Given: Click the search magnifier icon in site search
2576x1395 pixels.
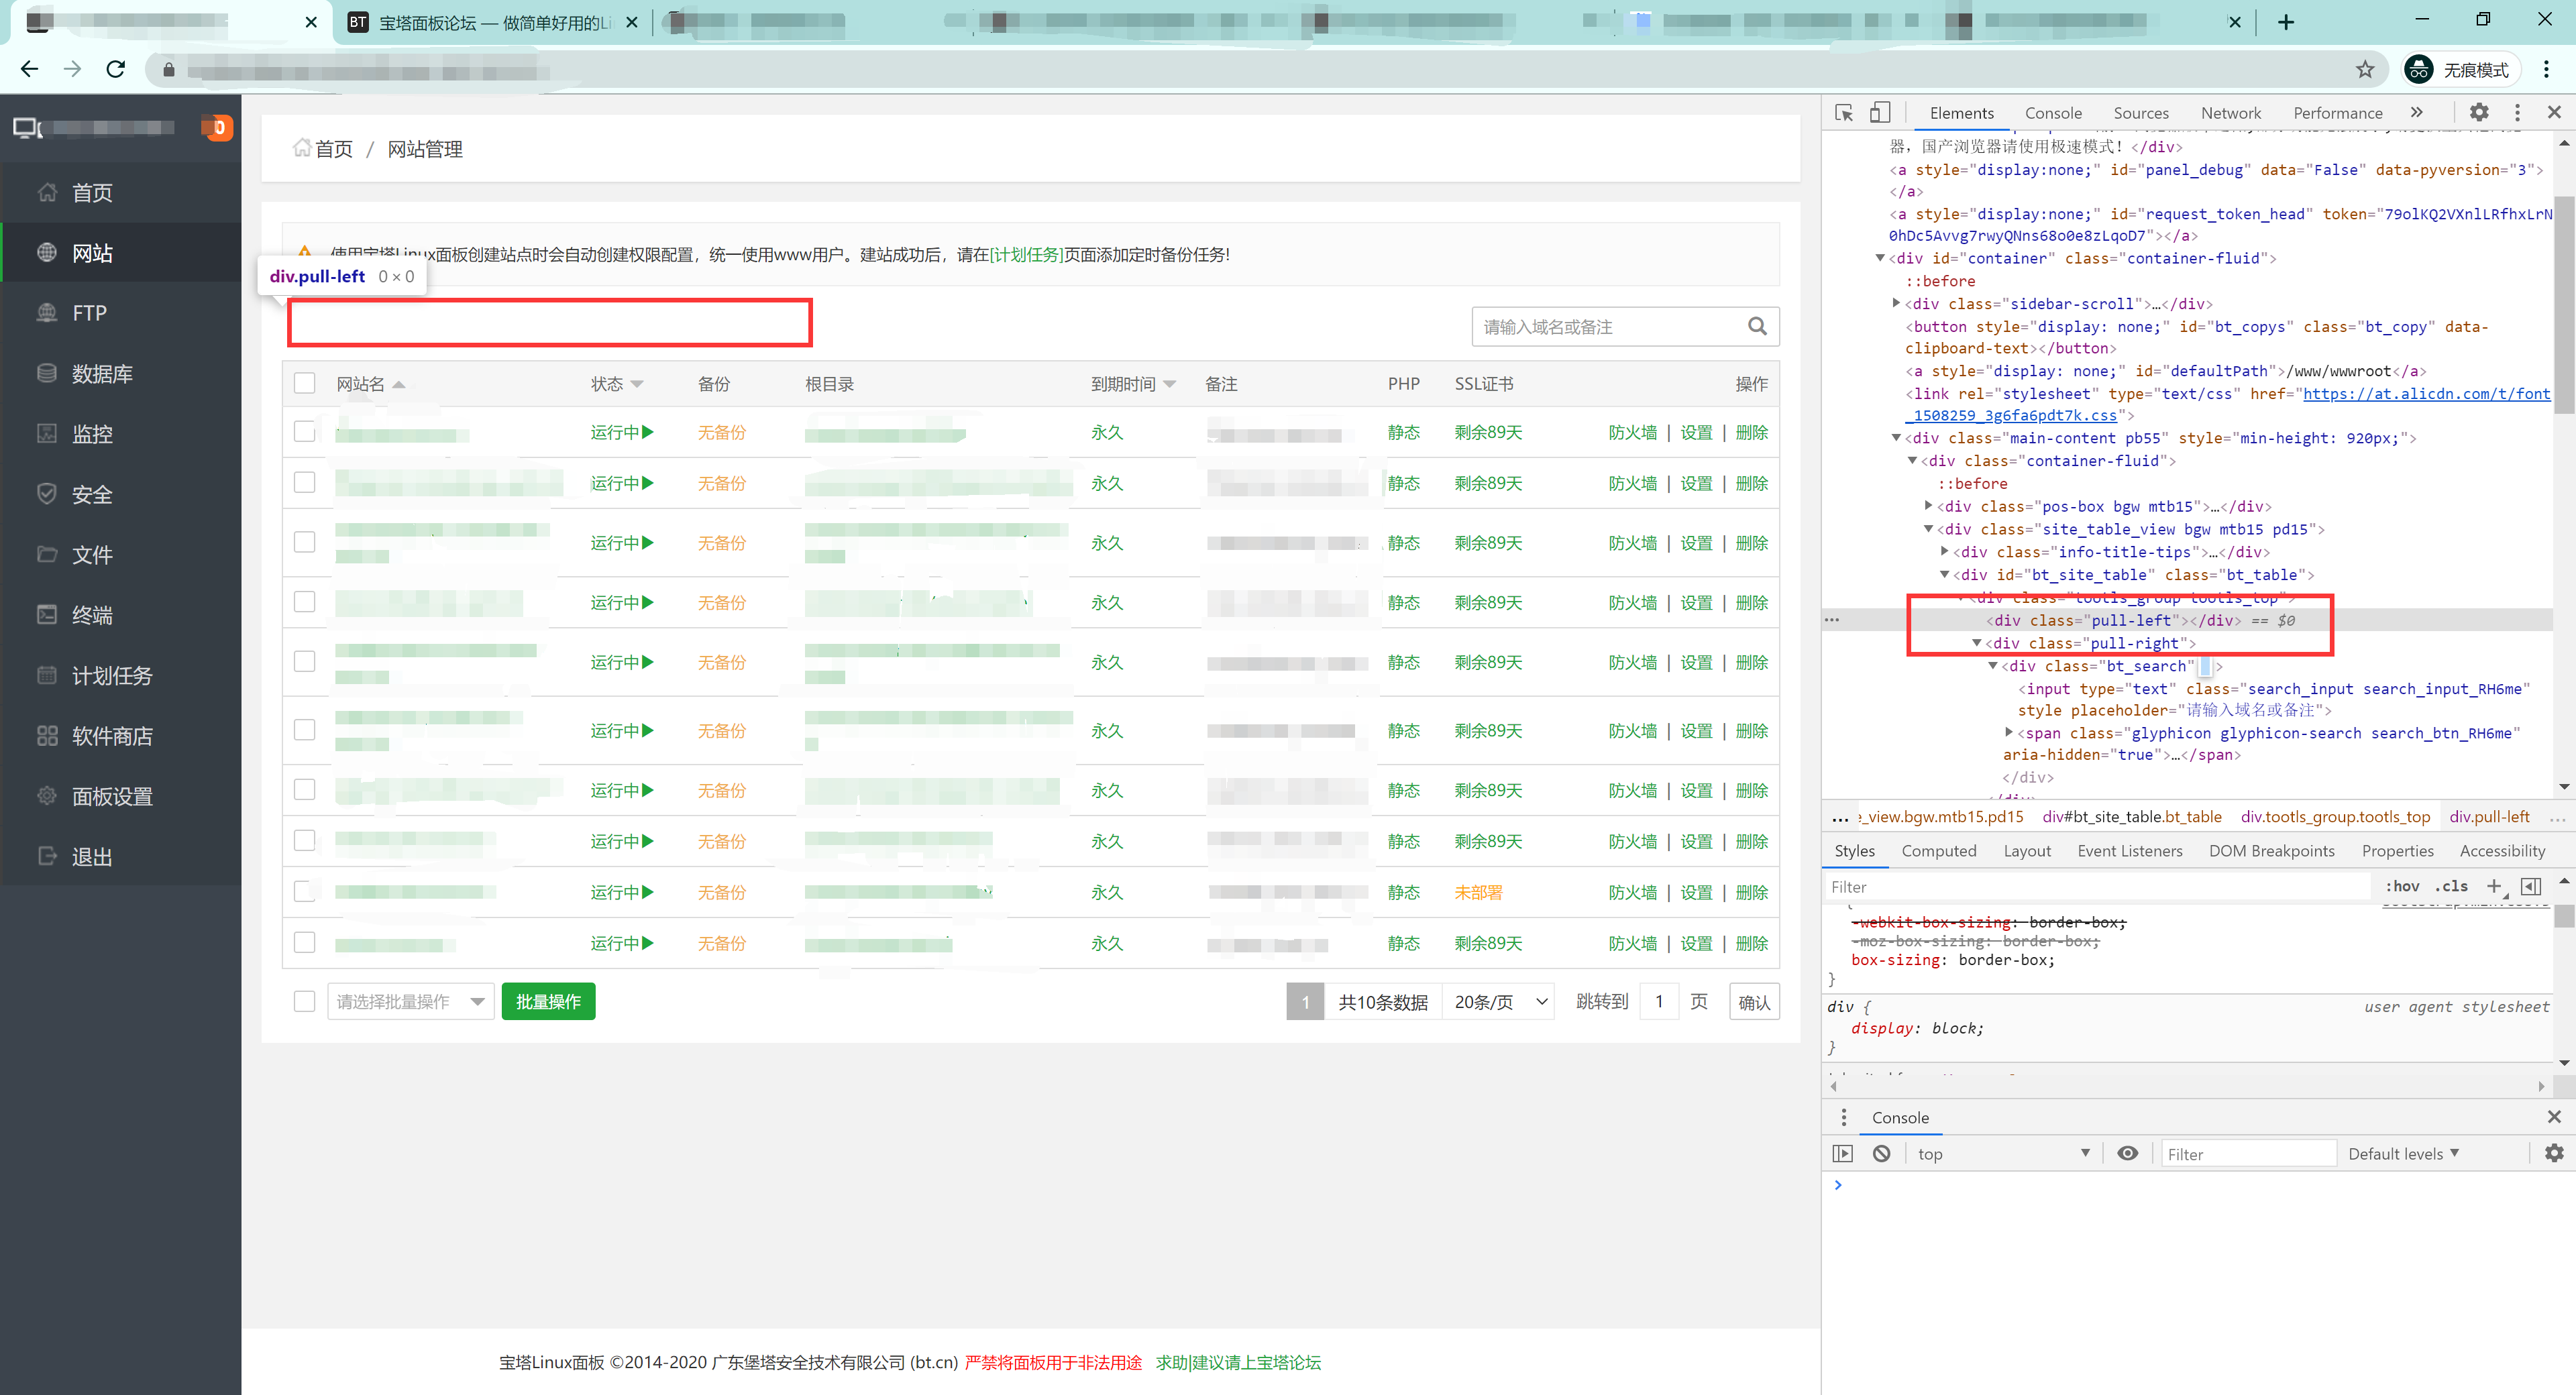Looking at the screenshot, I should click(1757, 326).
